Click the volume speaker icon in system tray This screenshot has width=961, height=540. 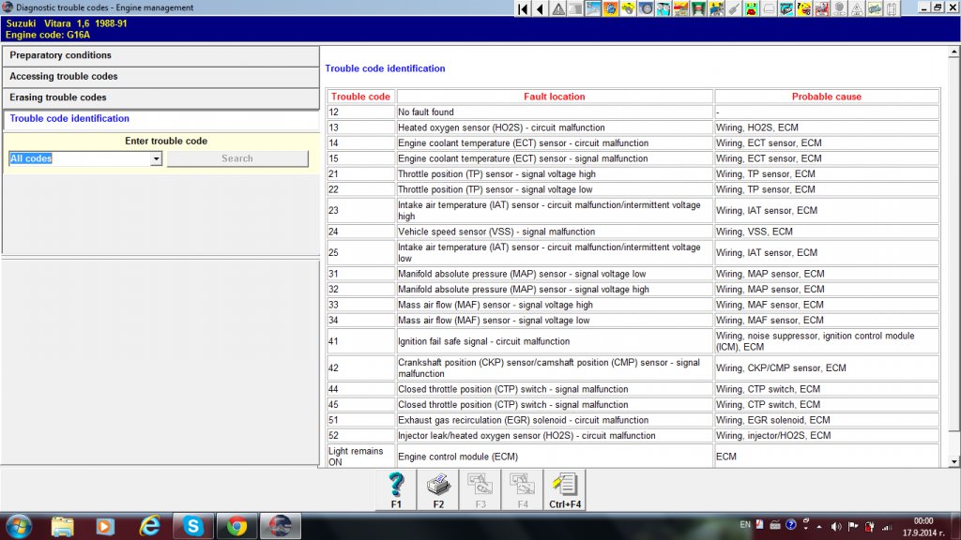pyautogui.click(x=836, y=525)
